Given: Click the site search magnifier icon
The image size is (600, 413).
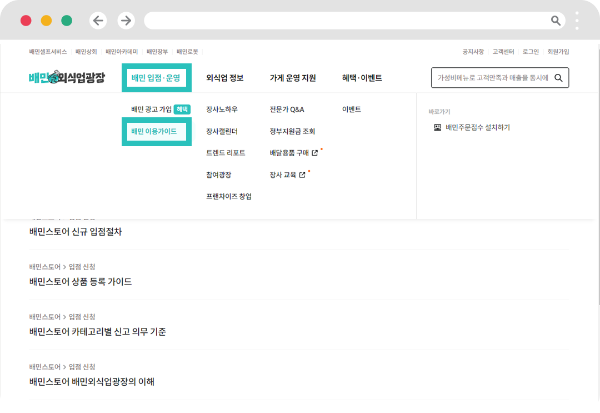Looking at the screenshot, I should click(559, 78).
